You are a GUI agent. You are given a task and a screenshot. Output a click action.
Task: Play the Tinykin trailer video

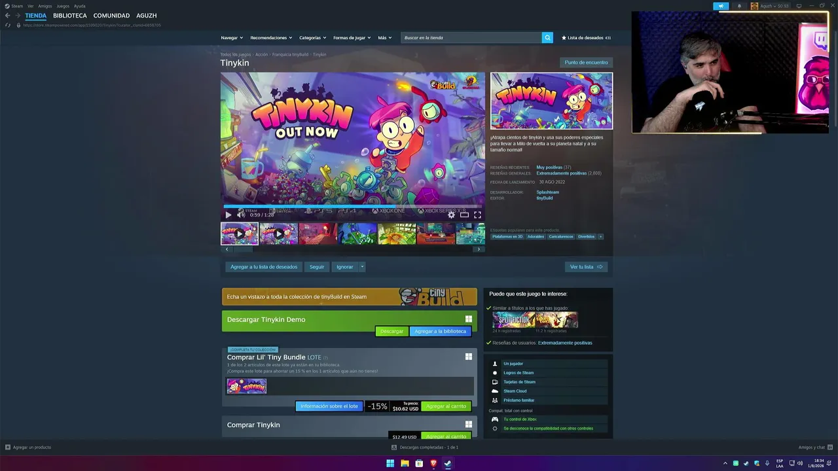228,215
